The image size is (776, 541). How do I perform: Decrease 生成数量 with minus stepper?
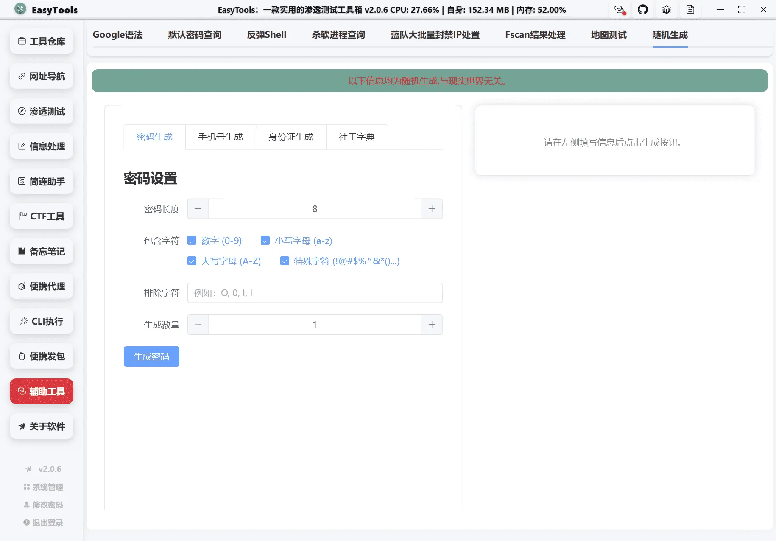click(198, 324)
